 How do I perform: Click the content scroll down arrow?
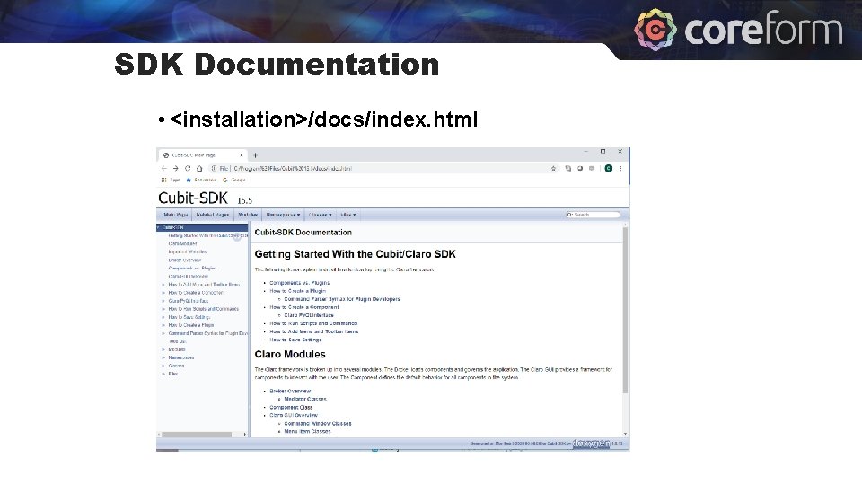625,435
